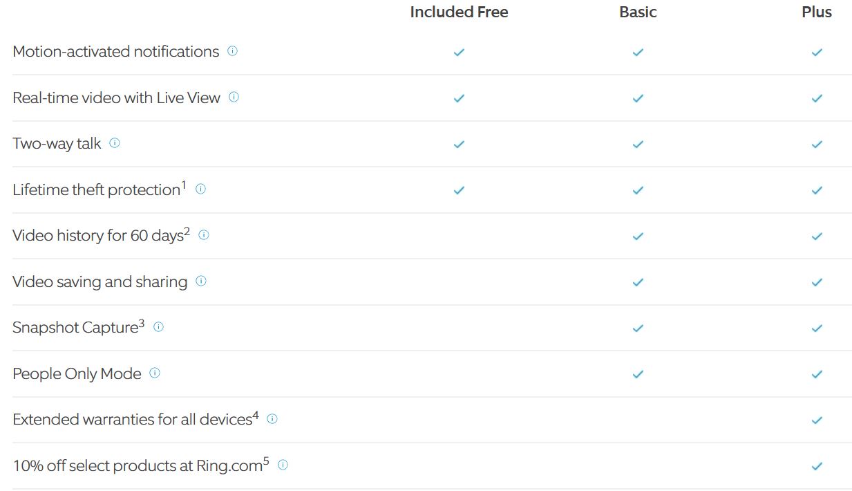Viewport: 852px width, 491px height.
Task: Open info icon for Motion-activated notifications
Action: [x=233, y=51]
